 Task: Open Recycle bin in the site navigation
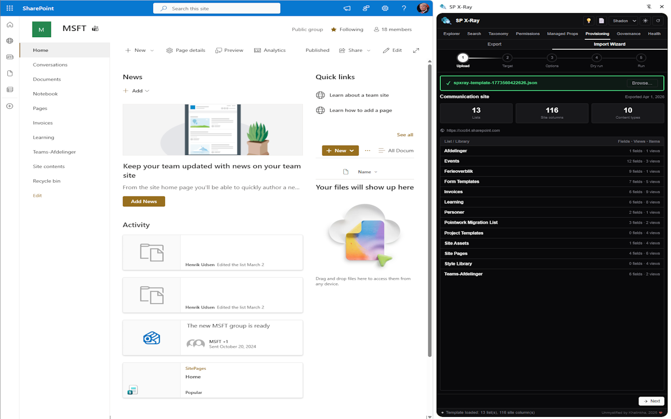(x=47, y=181)
